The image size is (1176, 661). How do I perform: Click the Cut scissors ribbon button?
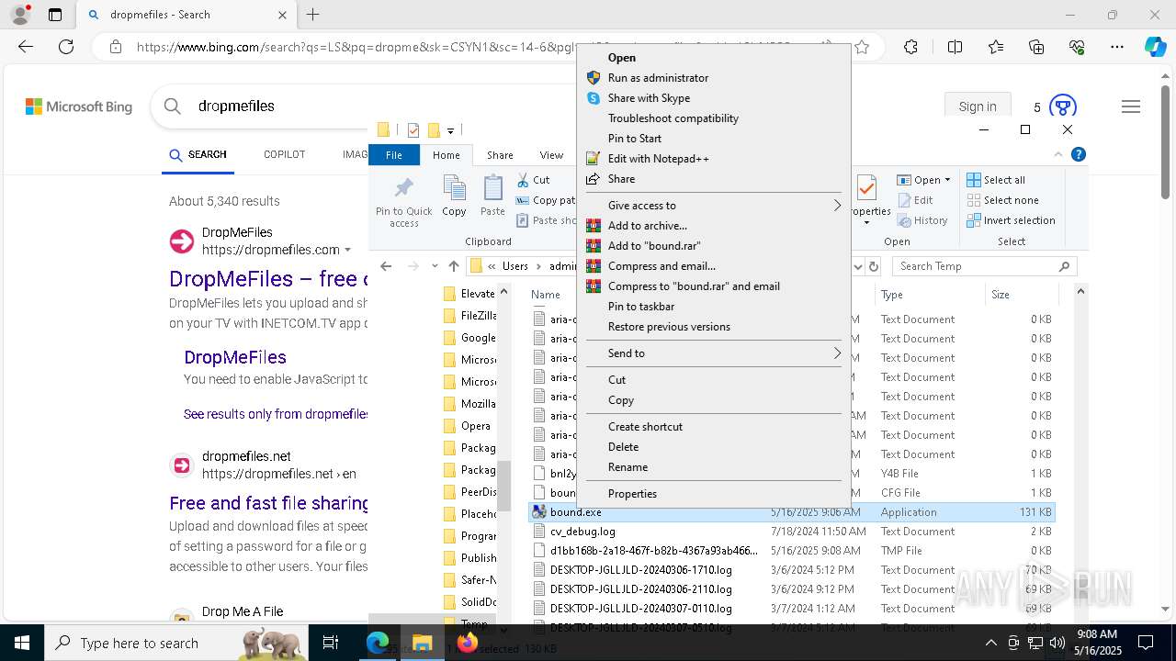[534, 180]
